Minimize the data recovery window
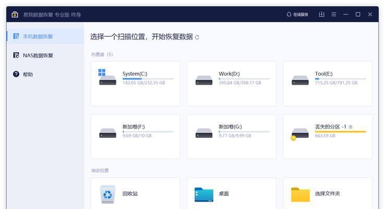The width and height of the screenshot is (385, 209). click(x=346, y=15)
